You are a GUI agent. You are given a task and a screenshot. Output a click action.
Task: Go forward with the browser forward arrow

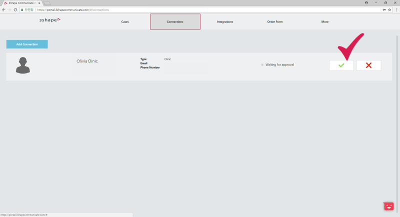[x=9, y=9]
